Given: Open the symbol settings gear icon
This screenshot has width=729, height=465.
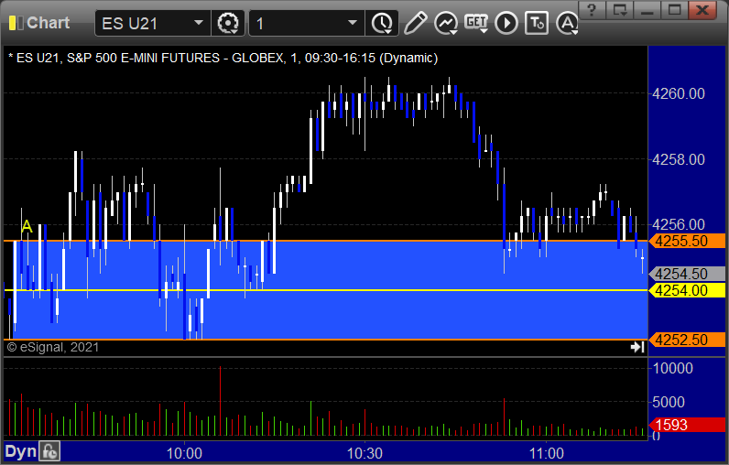Looking at the screenshot, I should [x=228, y=23].
